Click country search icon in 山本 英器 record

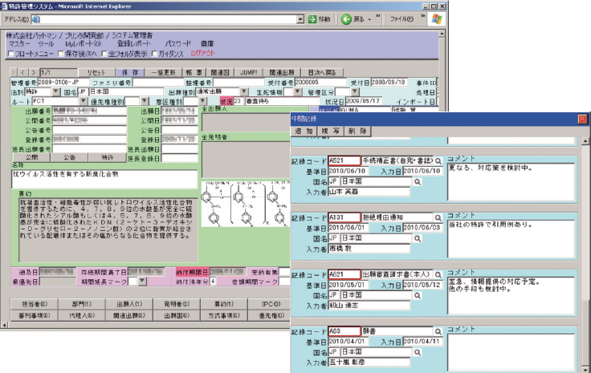click(418, 182)
